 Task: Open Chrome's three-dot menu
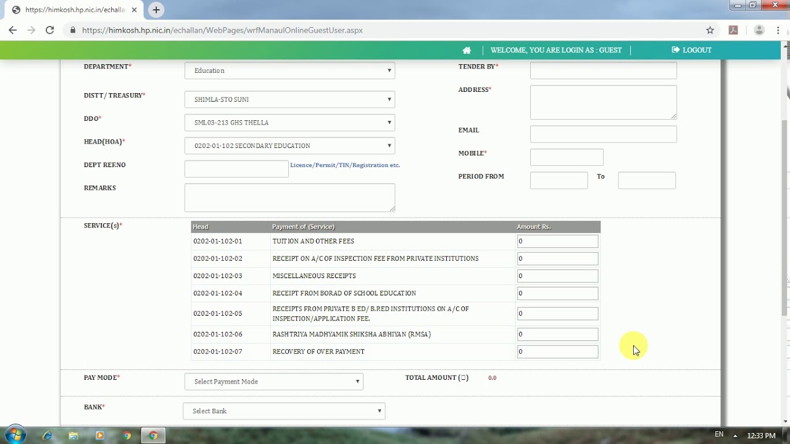coord(779,30)
